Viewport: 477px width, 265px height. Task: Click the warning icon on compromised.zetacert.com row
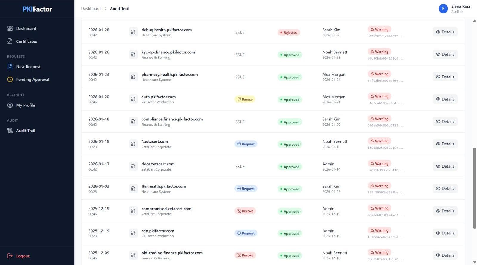point(372,208)
